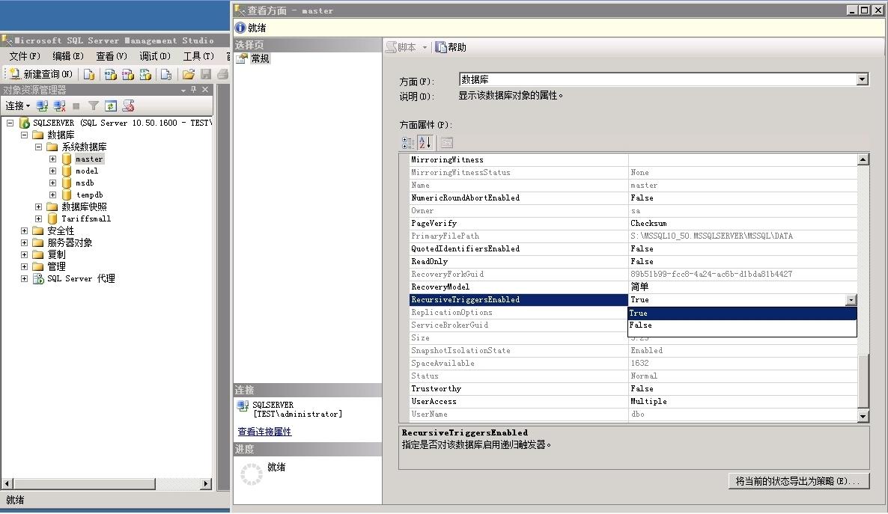Click the 安全性 folder icon
Viewport: 888px width, 514px height.
coord(38,230)
